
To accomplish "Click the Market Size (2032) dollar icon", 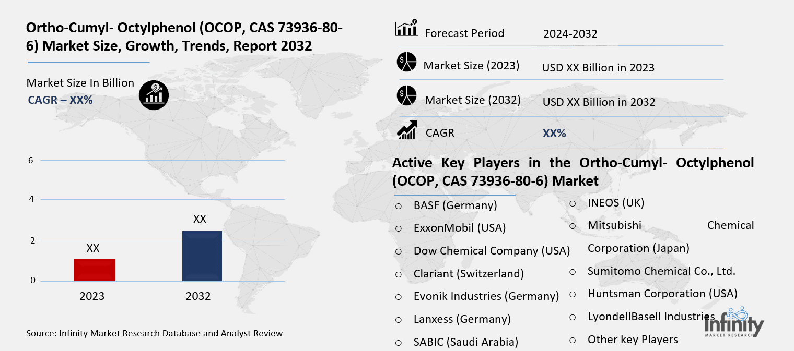I will (407, 96).
